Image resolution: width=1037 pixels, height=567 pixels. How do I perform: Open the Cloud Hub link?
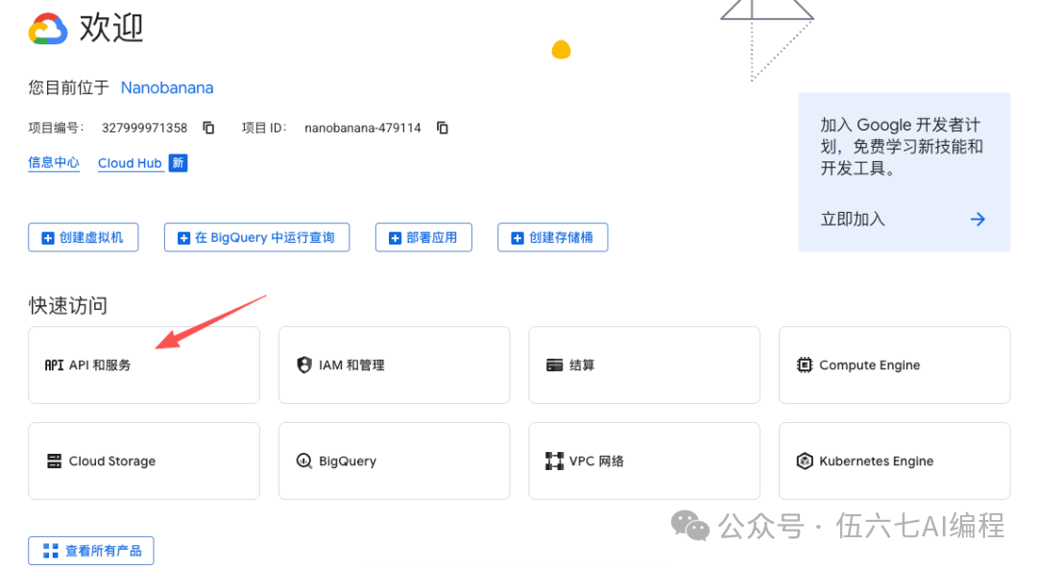click(x=130, y=162)
